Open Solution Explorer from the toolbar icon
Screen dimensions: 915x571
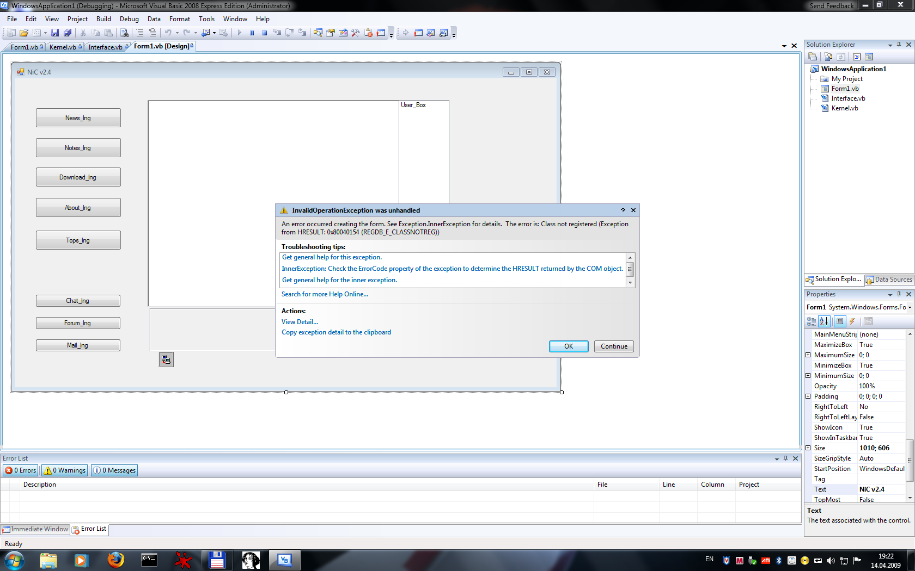[x=318, y=33]
